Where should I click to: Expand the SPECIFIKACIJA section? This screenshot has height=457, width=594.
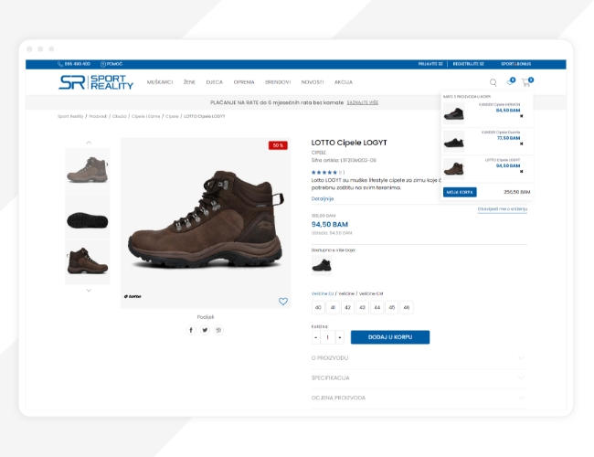point(419,377)
